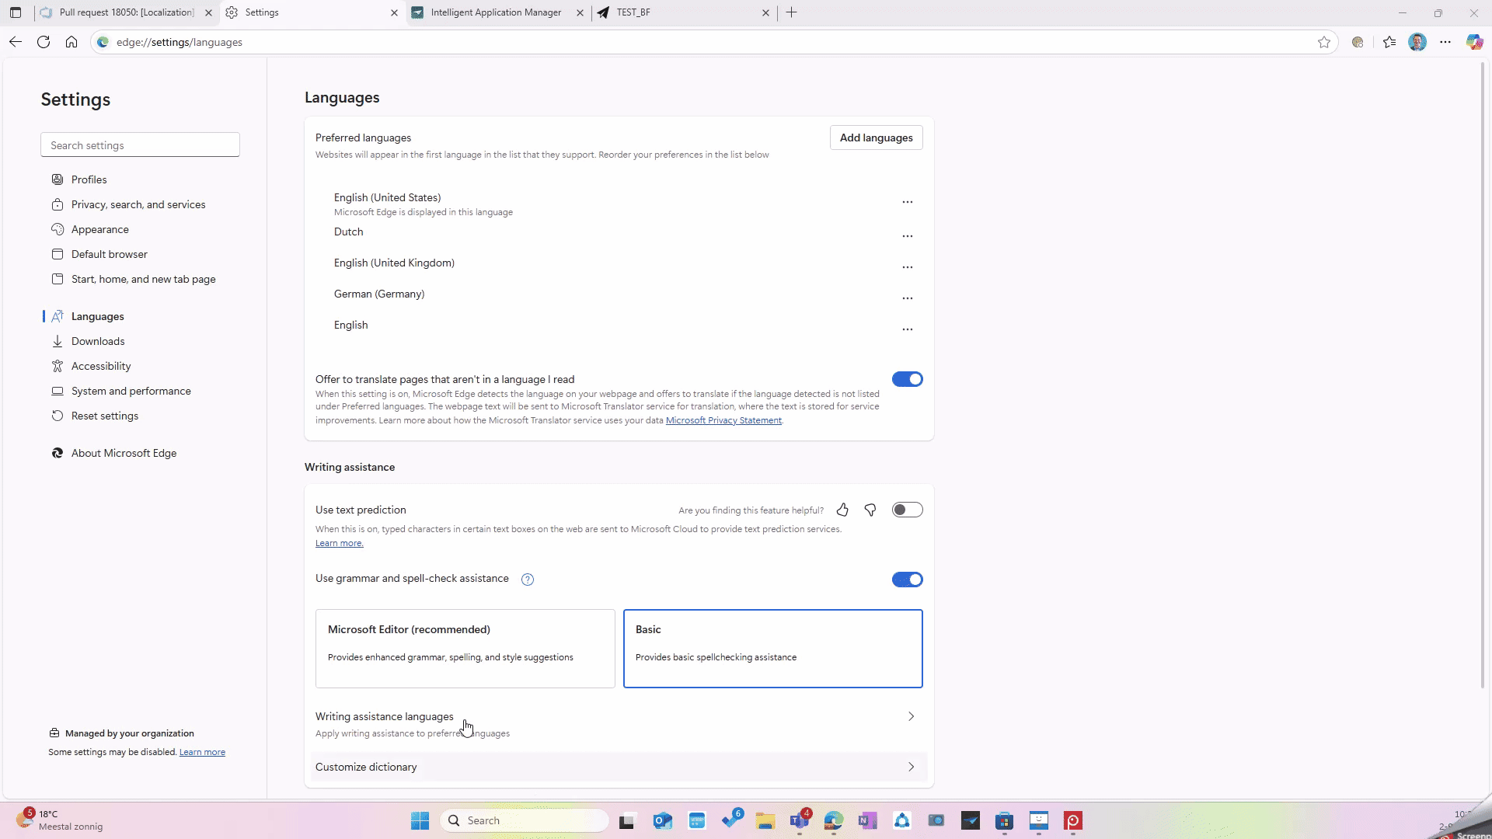Open more actions for English (United Kingdom)

pos(907,267)
